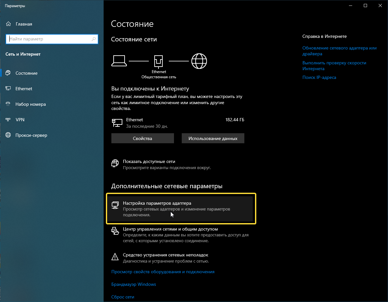
Task: Open the Набор номера section
Action: point(52,104)
